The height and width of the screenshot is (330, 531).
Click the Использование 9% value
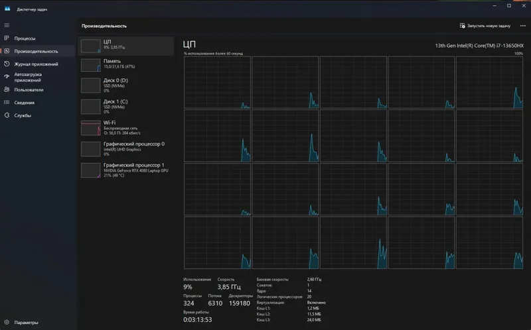coord(188,287)
